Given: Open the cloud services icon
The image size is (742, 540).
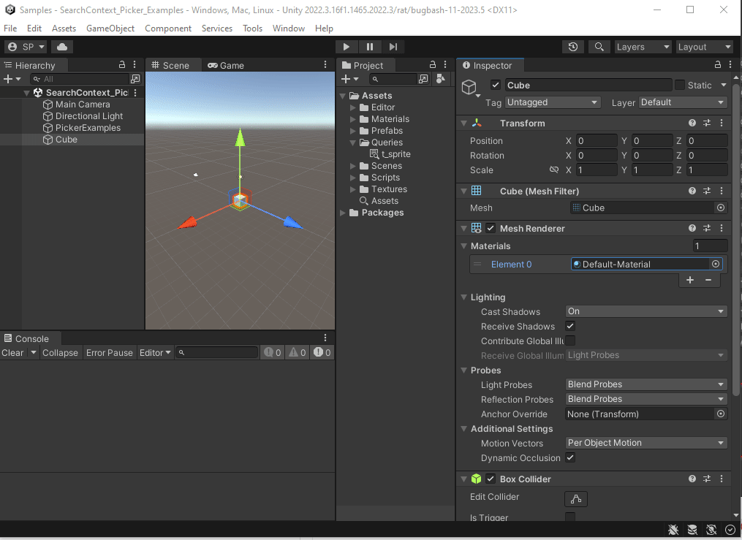Looking at the screenshot, I should pyautogui.click(x=62, y=47).
